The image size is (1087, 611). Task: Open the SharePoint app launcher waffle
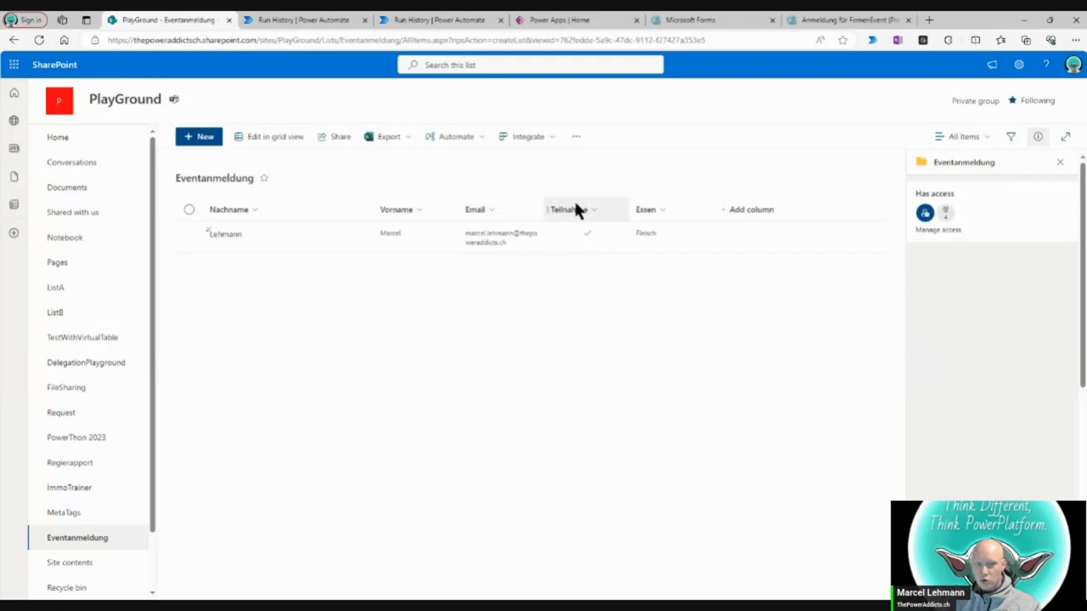14,64
